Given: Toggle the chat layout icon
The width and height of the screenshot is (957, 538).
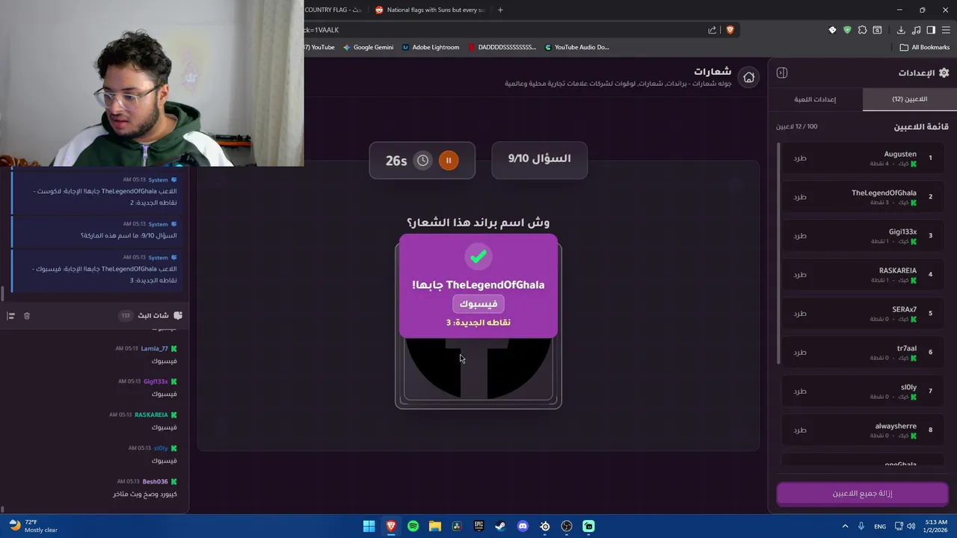Looking at the screenshot, I should pyautogui.click(x=10, y=316).
